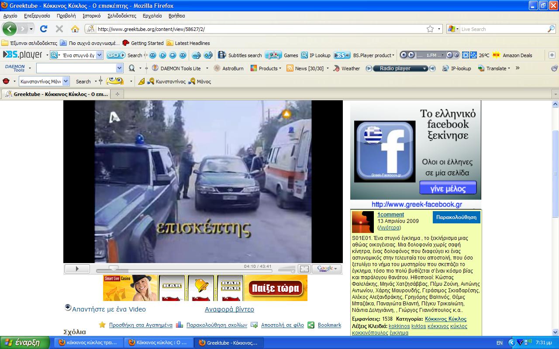The height and width of the screenshot is (349, 559).
Task: Open the News feed toolbar item
Action: [305, 68]
